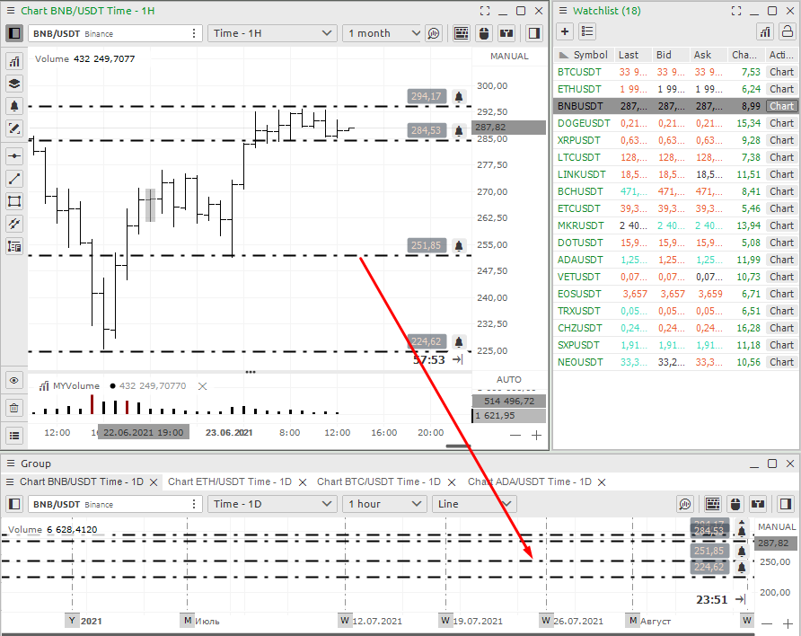Click Chart button for ETHUSDT row
The height and width of the screenshot is (636, 801).
pyautogui.click(x=781, y=89)
